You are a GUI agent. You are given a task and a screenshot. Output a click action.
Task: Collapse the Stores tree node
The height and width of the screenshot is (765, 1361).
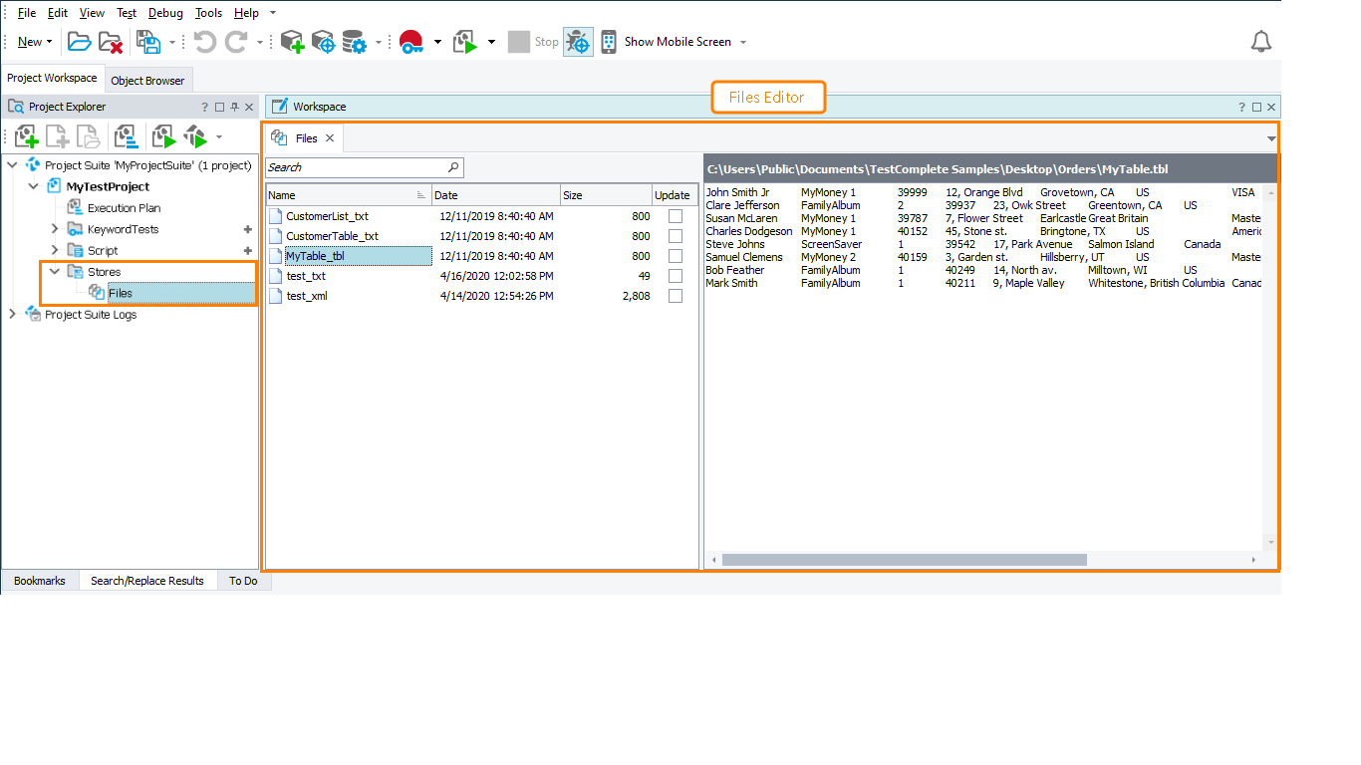(x=56, y=271)
